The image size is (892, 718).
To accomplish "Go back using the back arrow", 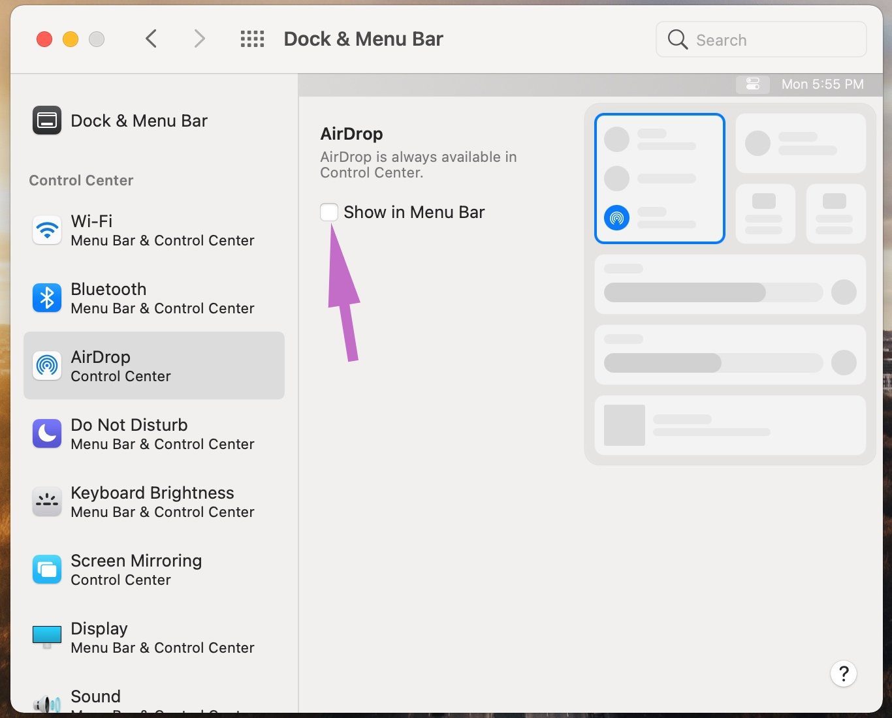I will coord(151,39).
